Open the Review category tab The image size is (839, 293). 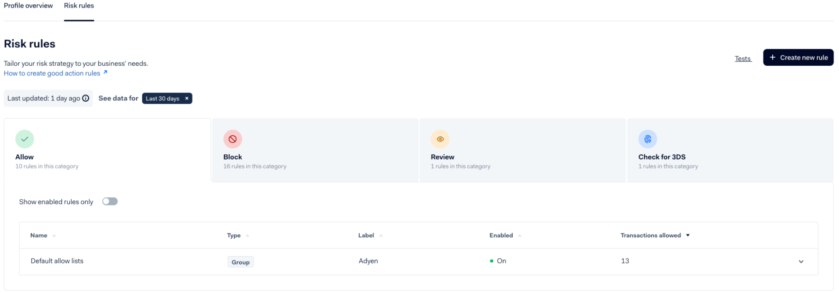click(523, 150)
